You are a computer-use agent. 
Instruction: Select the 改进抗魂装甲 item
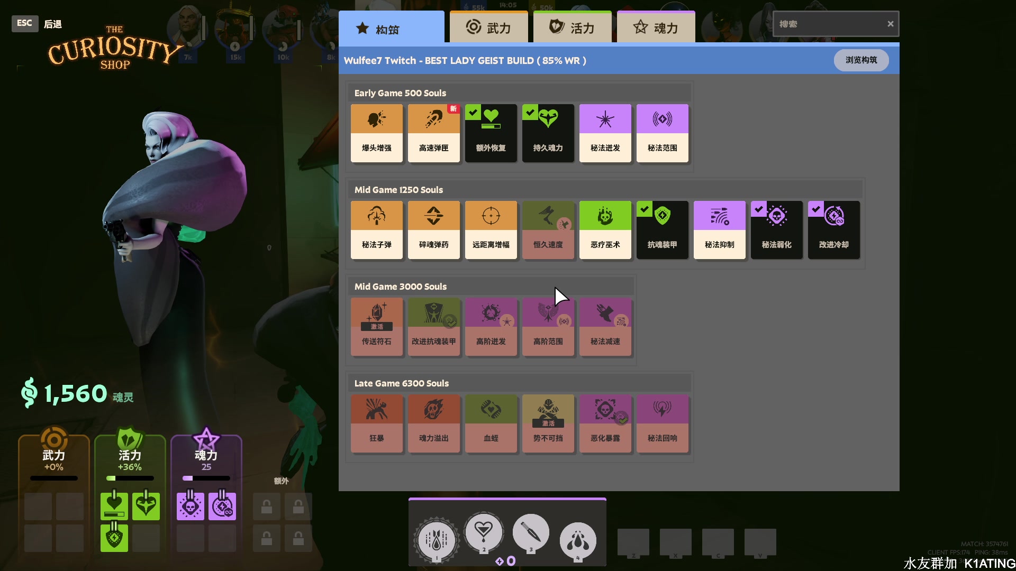[433, 327]
